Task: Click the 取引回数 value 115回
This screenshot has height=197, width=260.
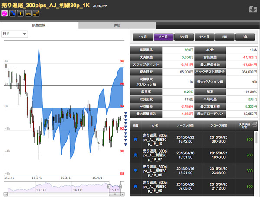Action: click(x=189, y=99)
